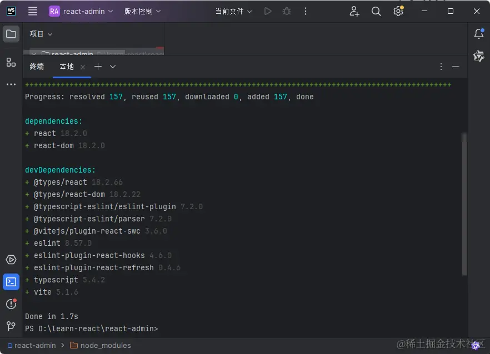Click the Search Everywhere magnifier icon
Image resolution: width=490 pixels, height=354 pixels.
376,11
